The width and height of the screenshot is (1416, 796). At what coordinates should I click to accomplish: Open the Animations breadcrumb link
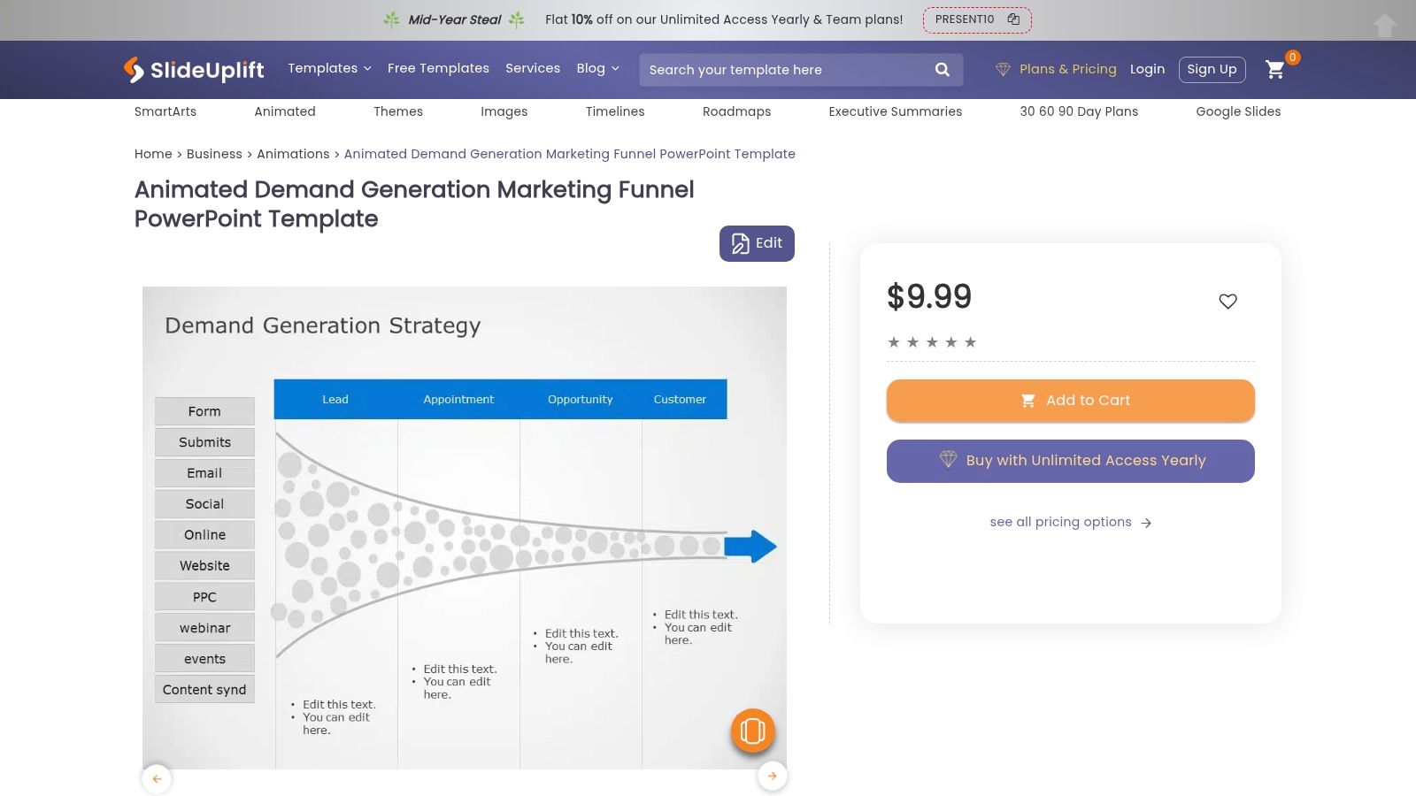coord(293,154)
